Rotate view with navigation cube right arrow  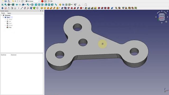click(168, 17)
